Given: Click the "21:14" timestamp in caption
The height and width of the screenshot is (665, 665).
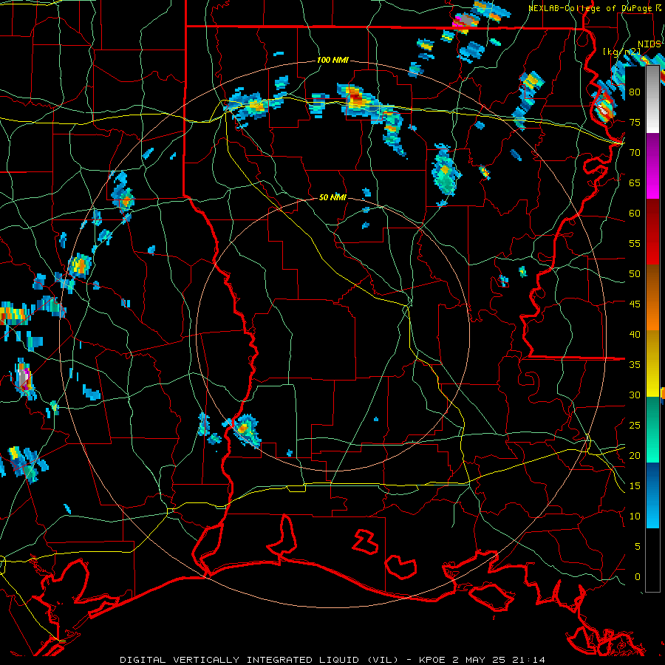Looking at the screenshot, I should tap(529, 660).
